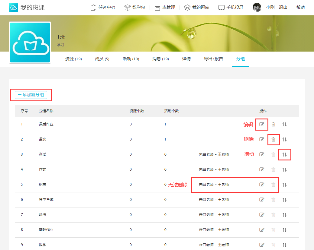Switch to the 消息 (19) tab
The image size is (314, 250).
(160, 59)
